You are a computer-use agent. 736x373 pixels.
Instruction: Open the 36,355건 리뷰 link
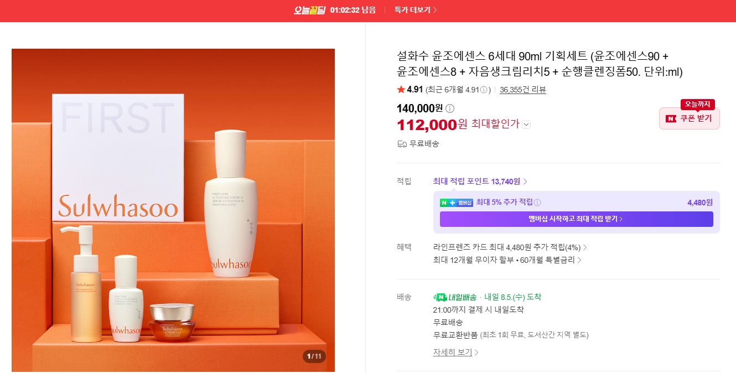pos(523,90)
